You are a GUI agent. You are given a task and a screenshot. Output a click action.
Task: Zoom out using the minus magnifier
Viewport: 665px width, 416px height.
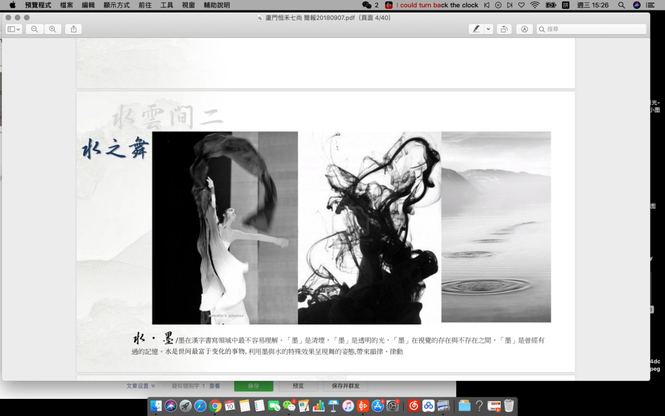point(34,29)
